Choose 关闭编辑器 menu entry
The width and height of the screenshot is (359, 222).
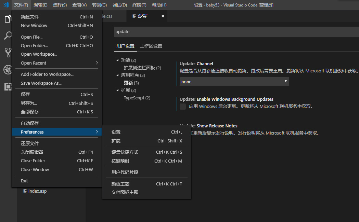coord(57,152)
